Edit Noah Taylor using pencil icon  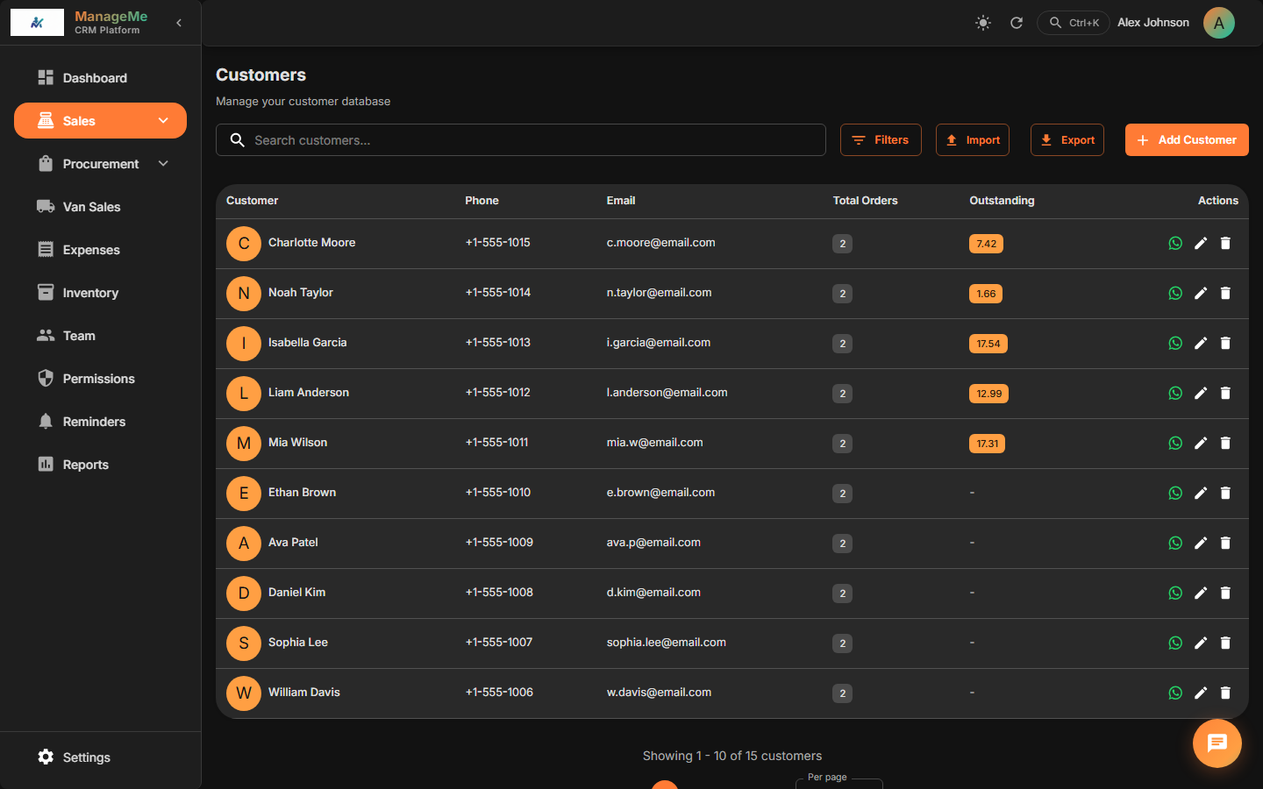pos(1201,294)
